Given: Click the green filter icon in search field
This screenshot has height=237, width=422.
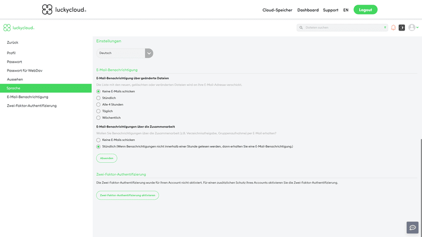Looking at the screenshot, I should [x=384, y=28].
